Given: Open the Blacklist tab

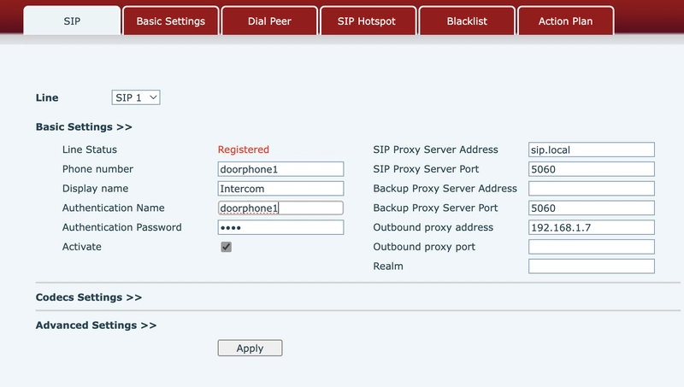Looking at the screenshot, I should coord(467,21).
